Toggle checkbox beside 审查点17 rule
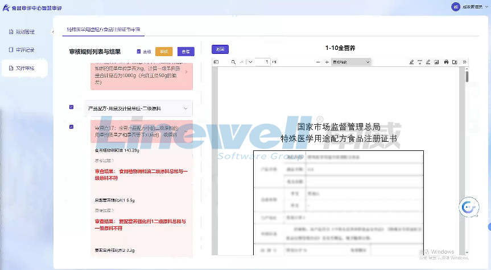Image resolution: width=491 pixels, height=270 pixels. [x=71, y=127]
